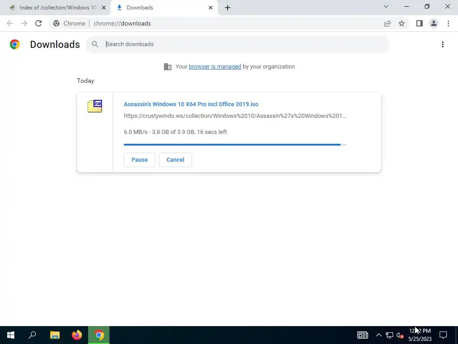
Task: Open Chrome's three-dot main menu
Action: coord(448,23)
